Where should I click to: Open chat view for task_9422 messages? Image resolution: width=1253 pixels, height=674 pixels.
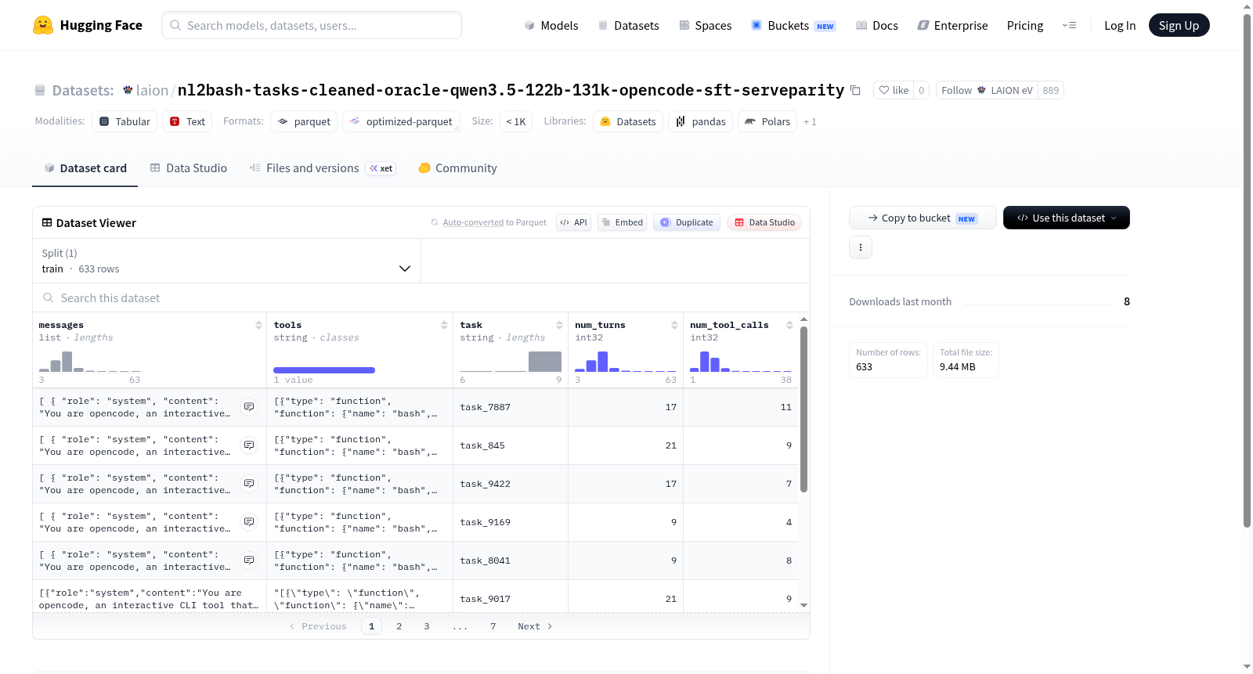tap(249, 484)
